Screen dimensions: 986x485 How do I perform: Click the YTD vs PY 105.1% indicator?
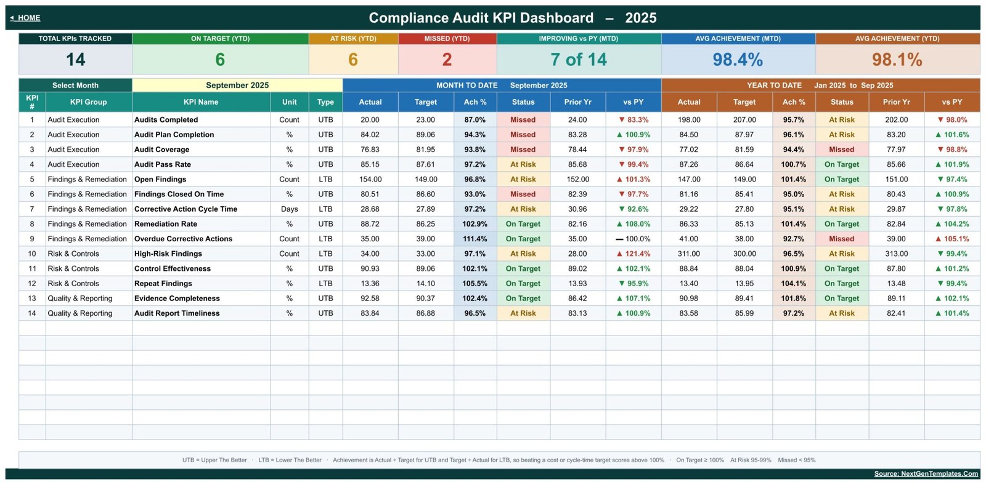[952, 239]
